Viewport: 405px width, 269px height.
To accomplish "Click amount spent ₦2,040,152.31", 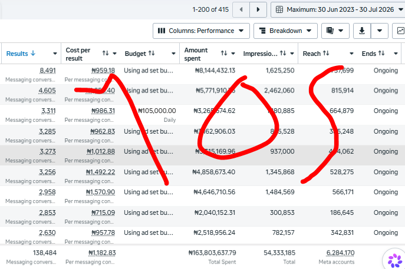I will 215,212.
